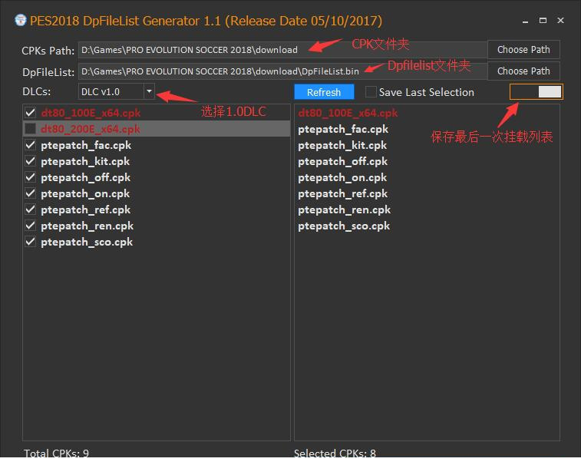Select ptepatch_ref.cpk name in left list
Screen dimensions: 581x475
pos(86,209)
